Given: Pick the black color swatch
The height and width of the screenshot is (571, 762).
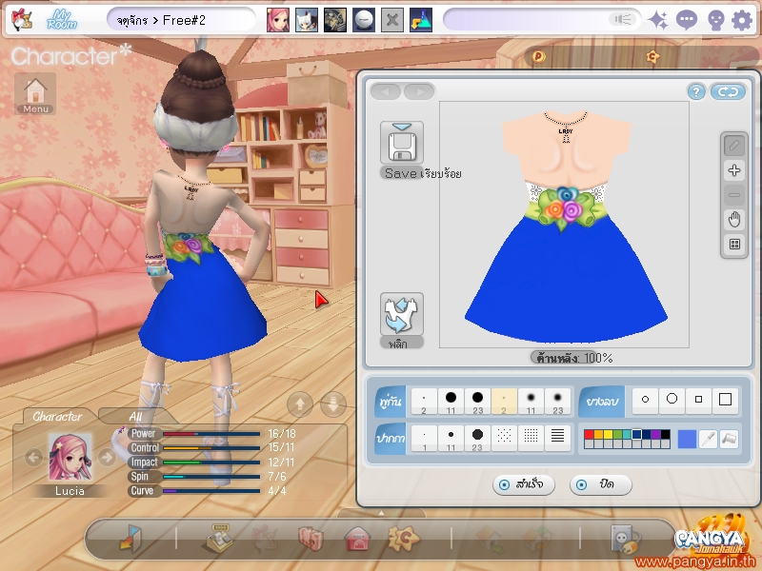Looking at the screenshot, I should [665, 434].
